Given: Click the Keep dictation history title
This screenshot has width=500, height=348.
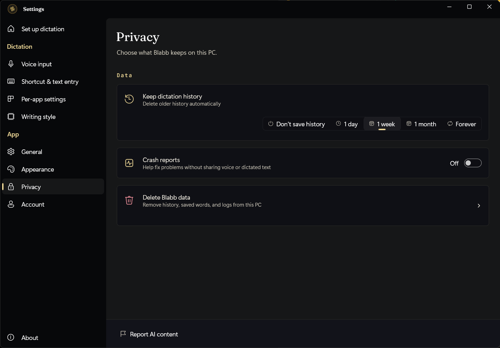Looking at the screenshot, I should click(x=172, y=96).
